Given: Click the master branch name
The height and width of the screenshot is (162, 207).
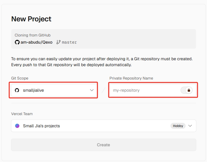Looking at the screenshot, I should [x=69, y=42].
